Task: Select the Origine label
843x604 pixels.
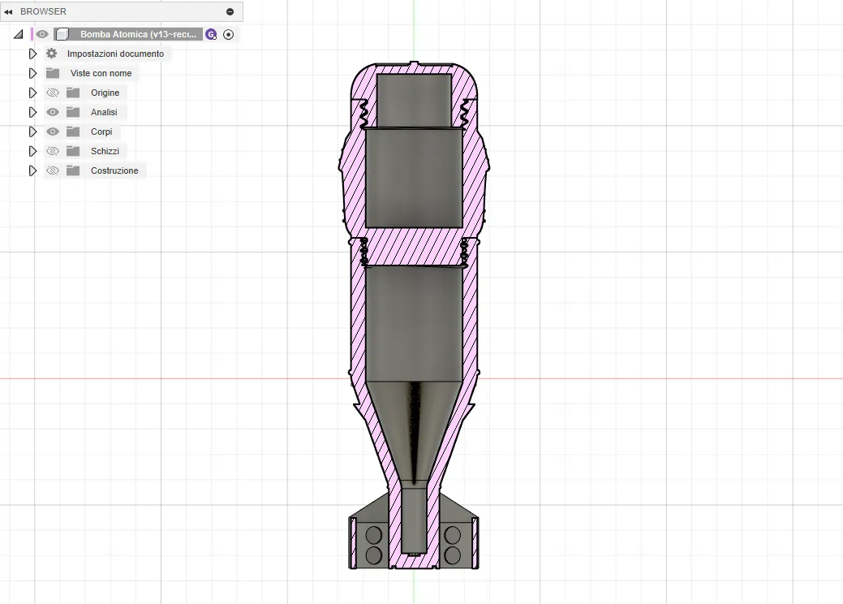Action: point(105,93)
